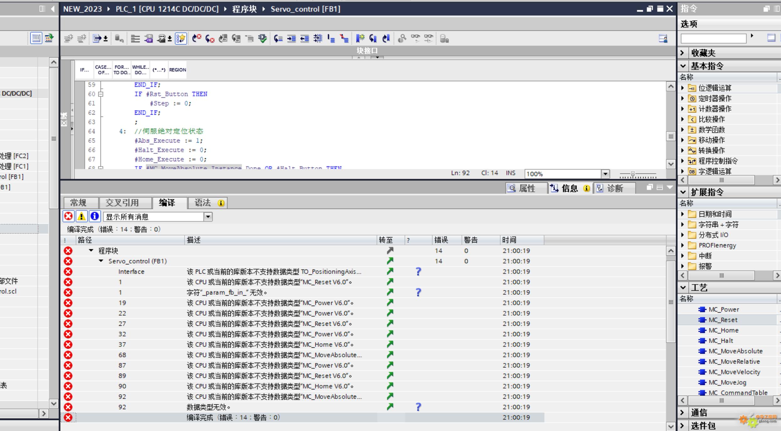The width and height of the screenshot is (781, 431).
Task: Open the 诊断 inspector tab
Action: click(614, 188)
